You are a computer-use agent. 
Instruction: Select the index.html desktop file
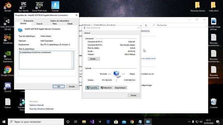click(x=213, y=7)
